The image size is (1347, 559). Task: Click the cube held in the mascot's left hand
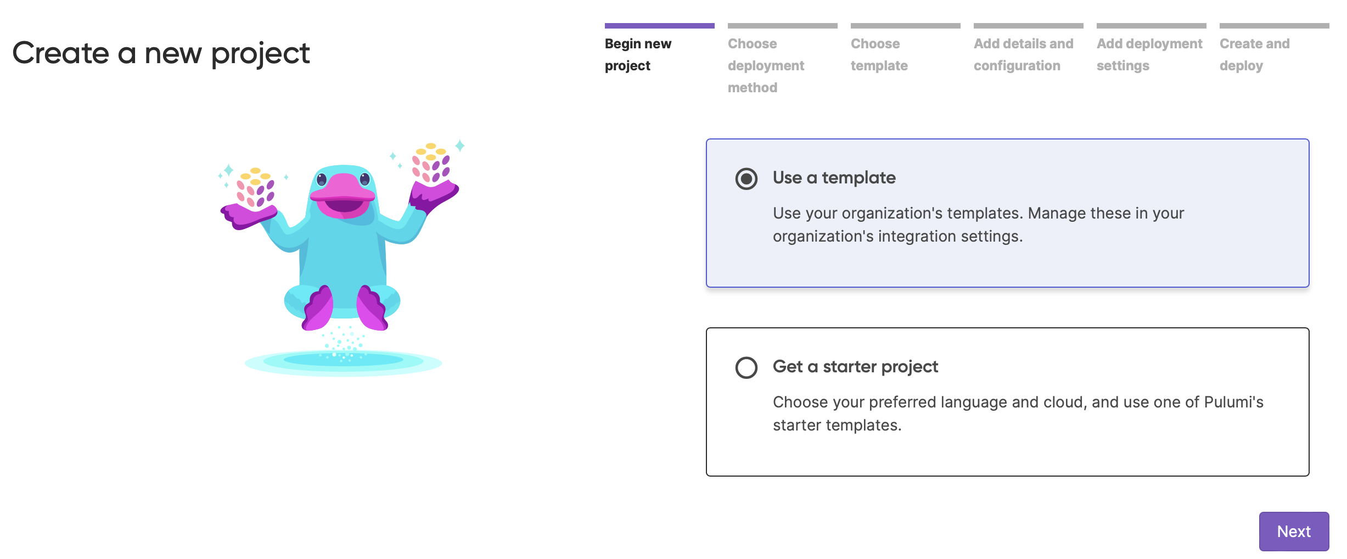tap(255, 188)
